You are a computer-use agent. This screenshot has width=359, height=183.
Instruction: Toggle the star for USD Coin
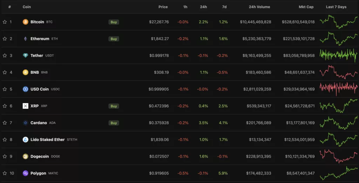[5, 89]
